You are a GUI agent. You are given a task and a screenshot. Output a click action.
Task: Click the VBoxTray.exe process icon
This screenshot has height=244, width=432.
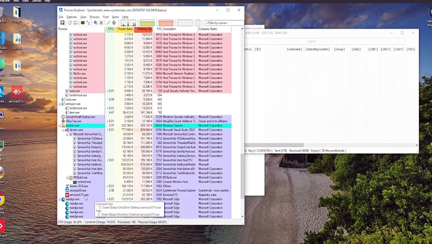[63, 121]
